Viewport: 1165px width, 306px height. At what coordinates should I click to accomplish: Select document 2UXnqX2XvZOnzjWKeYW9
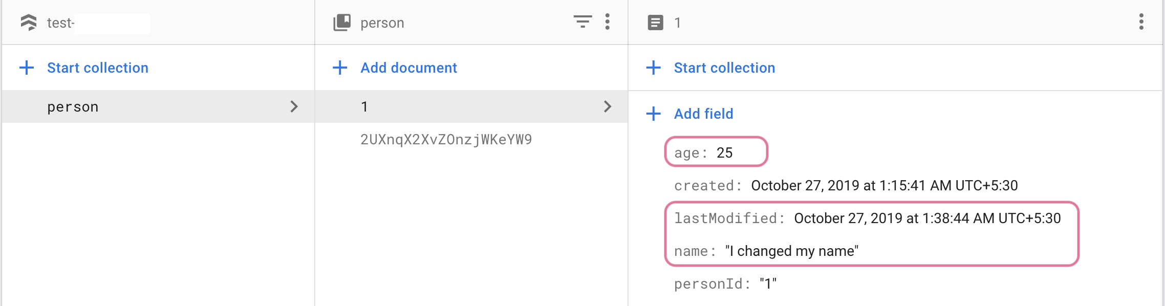click(x=446, y=139)
